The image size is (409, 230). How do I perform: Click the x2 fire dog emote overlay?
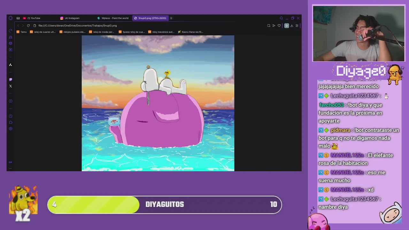(23, 204)
